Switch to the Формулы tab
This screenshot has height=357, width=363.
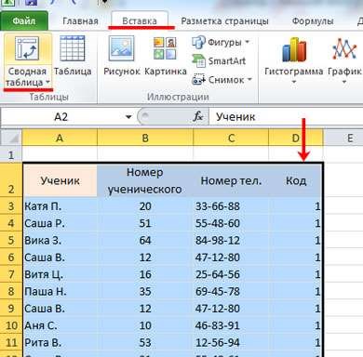(x=313, y=21)
